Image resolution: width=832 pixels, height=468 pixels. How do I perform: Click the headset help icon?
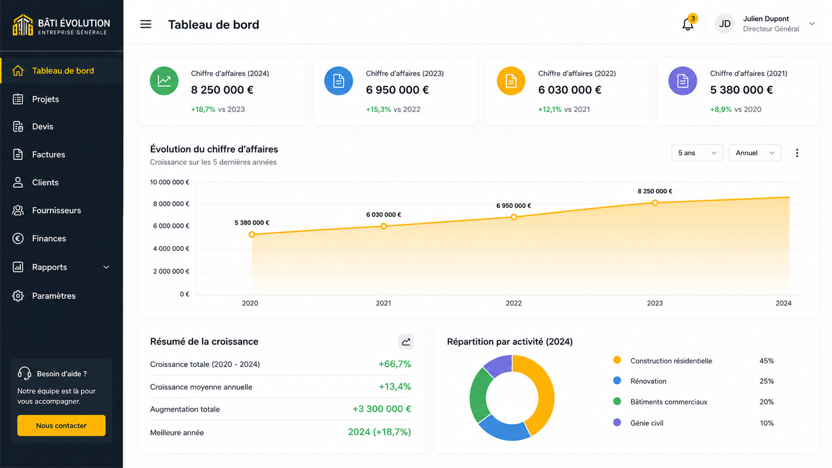[x=24, y=373]
